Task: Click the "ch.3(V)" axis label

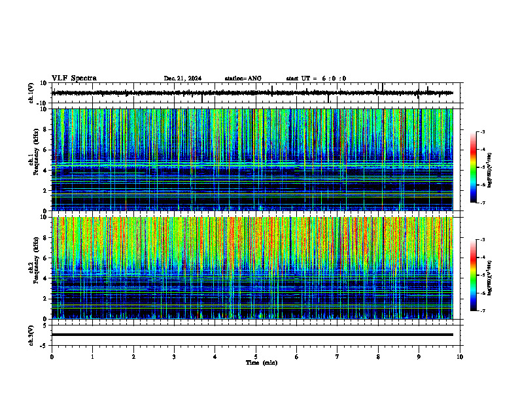Action: click(x=31, y=336)
